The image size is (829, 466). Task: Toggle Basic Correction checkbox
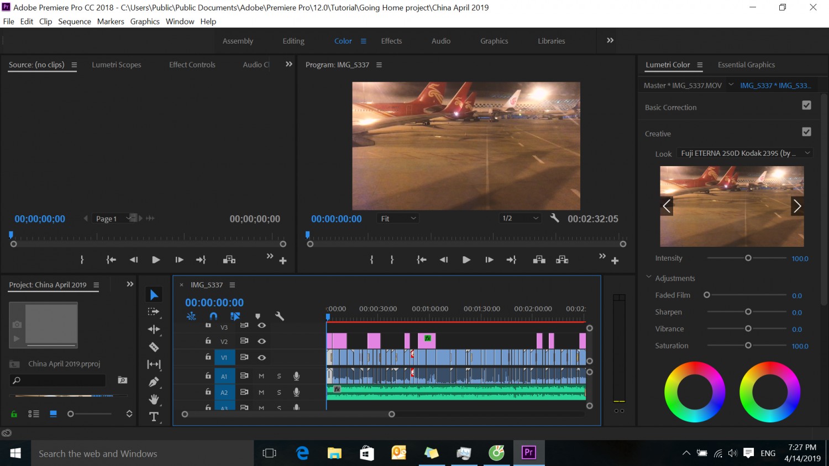(x=807, y=105)
